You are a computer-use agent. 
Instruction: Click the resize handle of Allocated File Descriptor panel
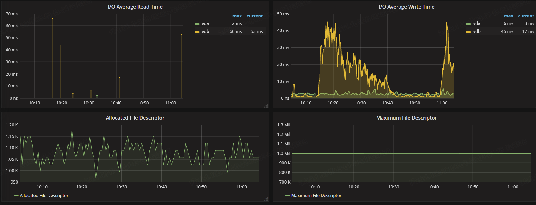tap(266, 199)
